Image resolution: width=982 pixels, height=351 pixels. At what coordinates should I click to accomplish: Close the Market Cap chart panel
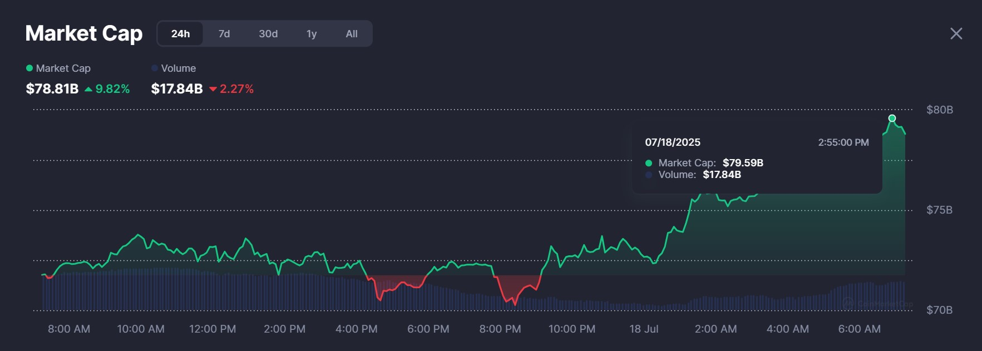tap(956, 33)
